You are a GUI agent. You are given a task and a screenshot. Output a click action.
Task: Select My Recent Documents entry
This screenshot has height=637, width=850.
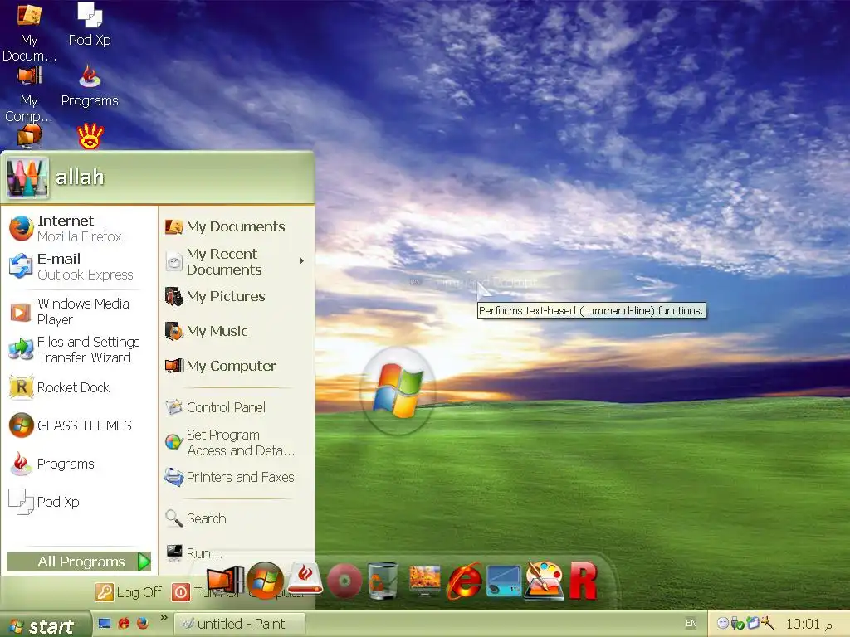tap(237, 261)
